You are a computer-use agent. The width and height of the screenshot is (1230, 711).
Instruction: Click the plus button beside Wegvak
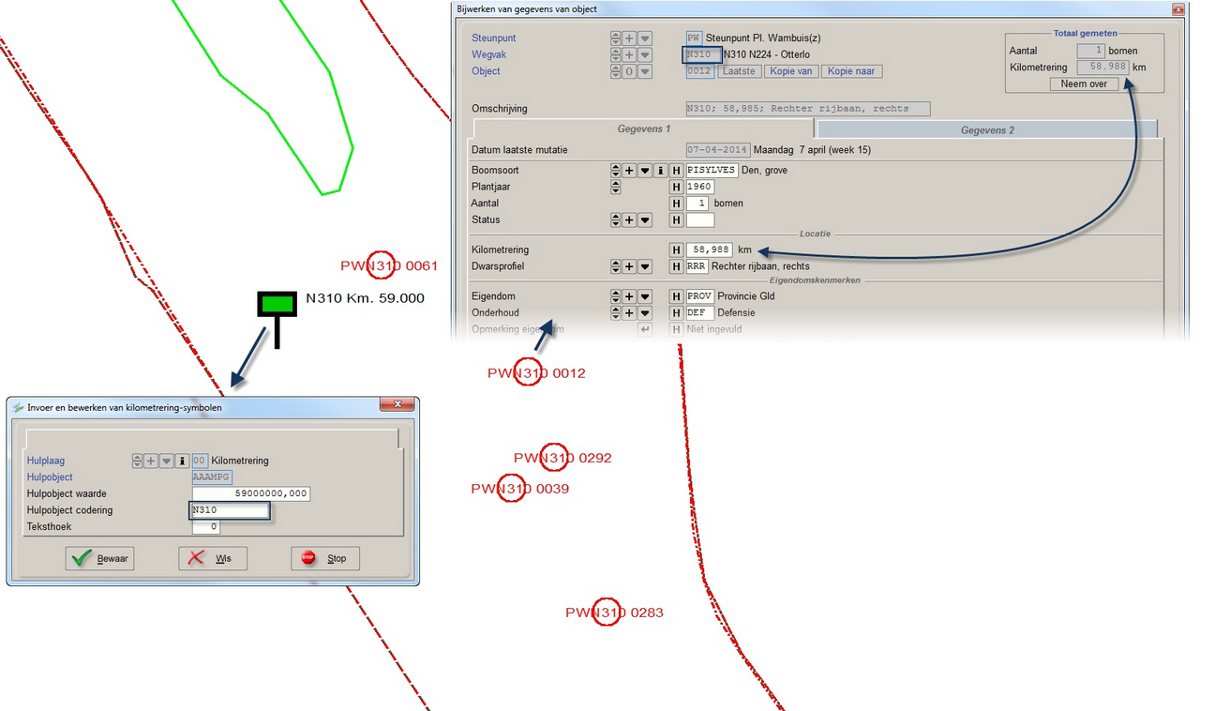point(630,55)
